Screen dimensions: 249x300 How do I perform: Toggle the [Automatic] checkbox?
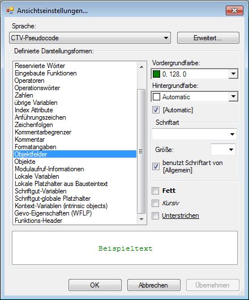(x=156, y=110)
